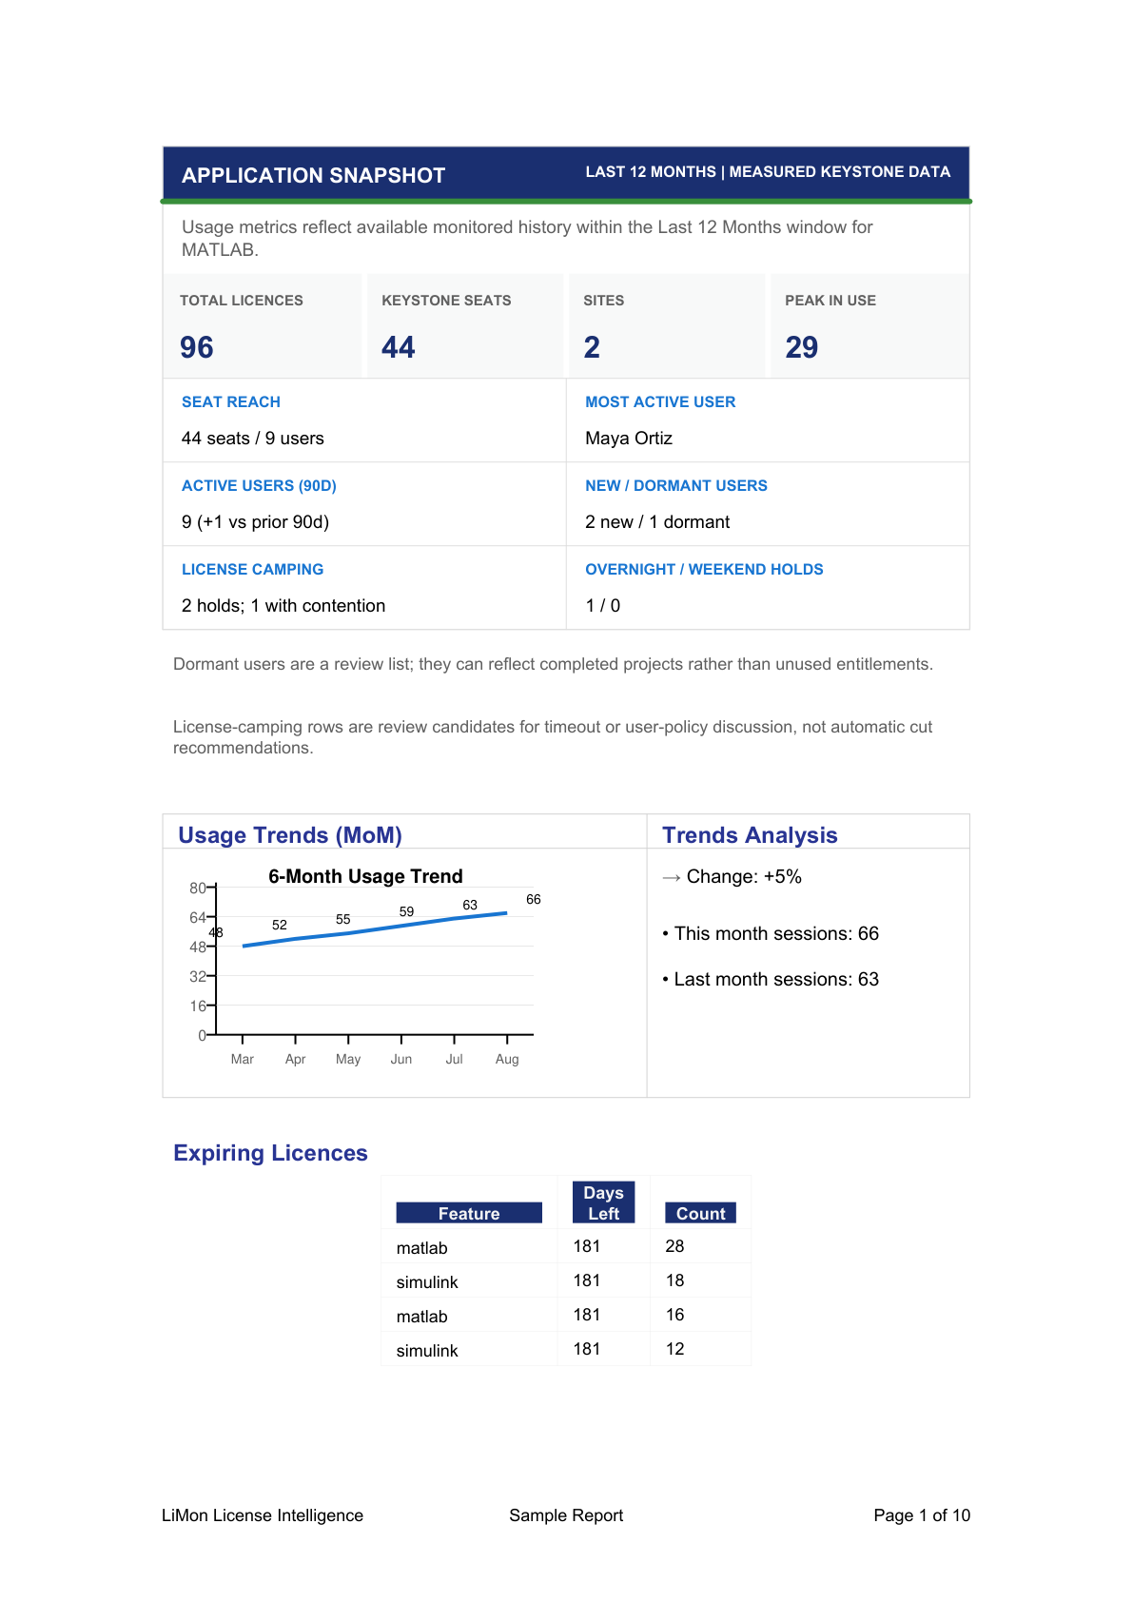Click the 'Page 1 of 10' footer
Viewport: 1133px width, 1602px height.
(x=922, y=1515)
